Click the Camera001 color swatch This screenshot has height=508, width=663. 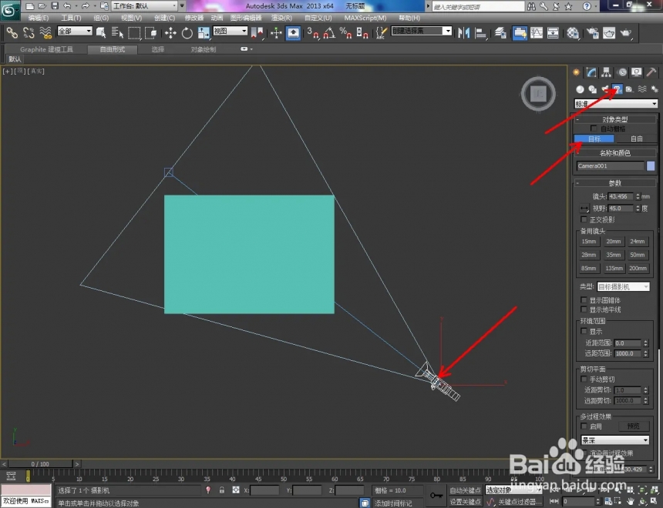651,166
